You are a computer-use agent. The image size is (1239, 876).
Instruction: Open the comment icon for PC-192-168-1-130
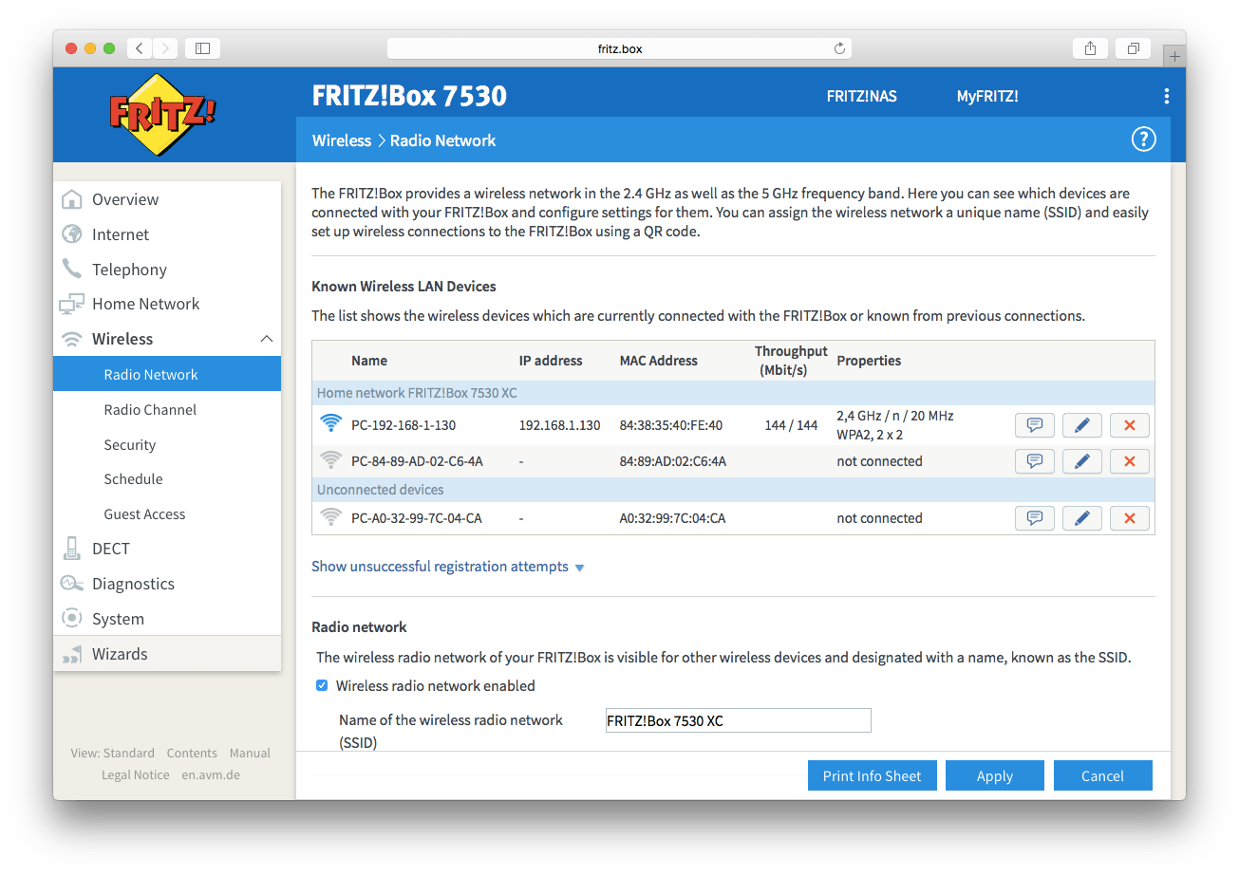tap(1034, 424)
